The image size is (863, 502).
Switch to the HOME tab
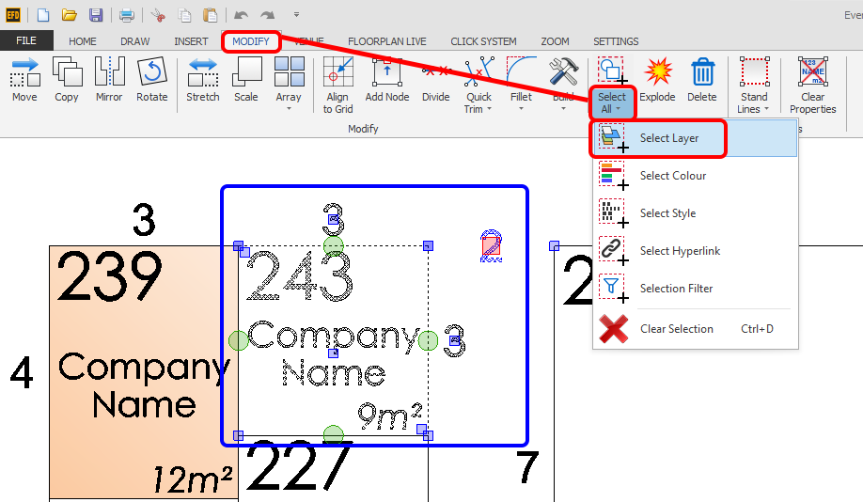83,41
